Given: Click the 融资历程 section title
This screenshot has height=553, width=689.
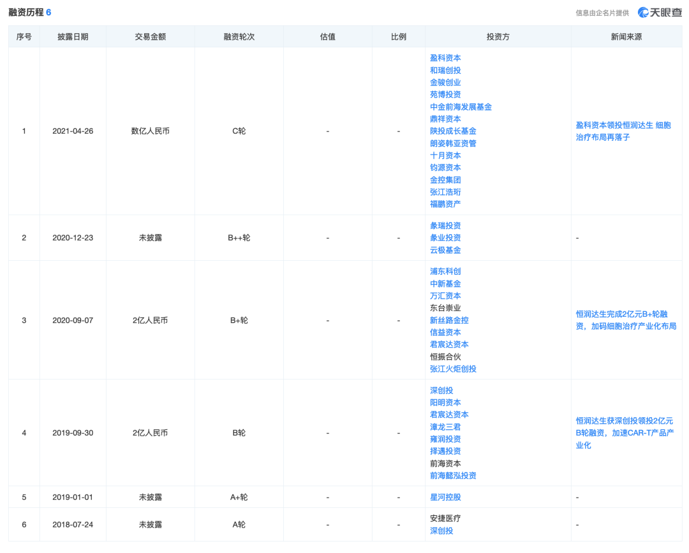Looking at the screenshot, I should point(26,12).
